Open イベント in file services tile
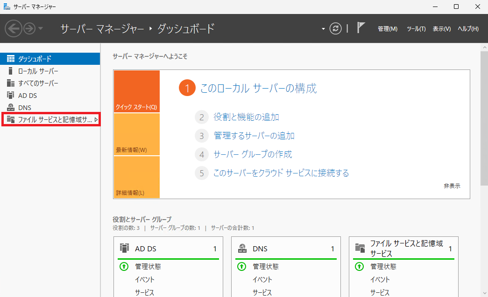The height and width of the screenshot is (297, 488). tap(380, 280)
